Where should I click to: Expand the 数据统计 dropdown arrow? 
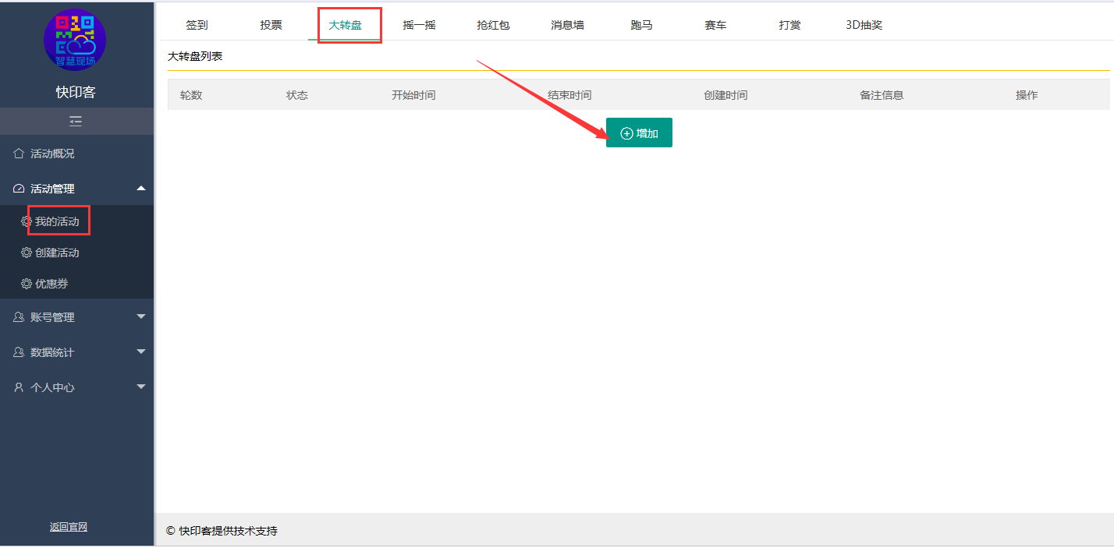pos(141,352)
